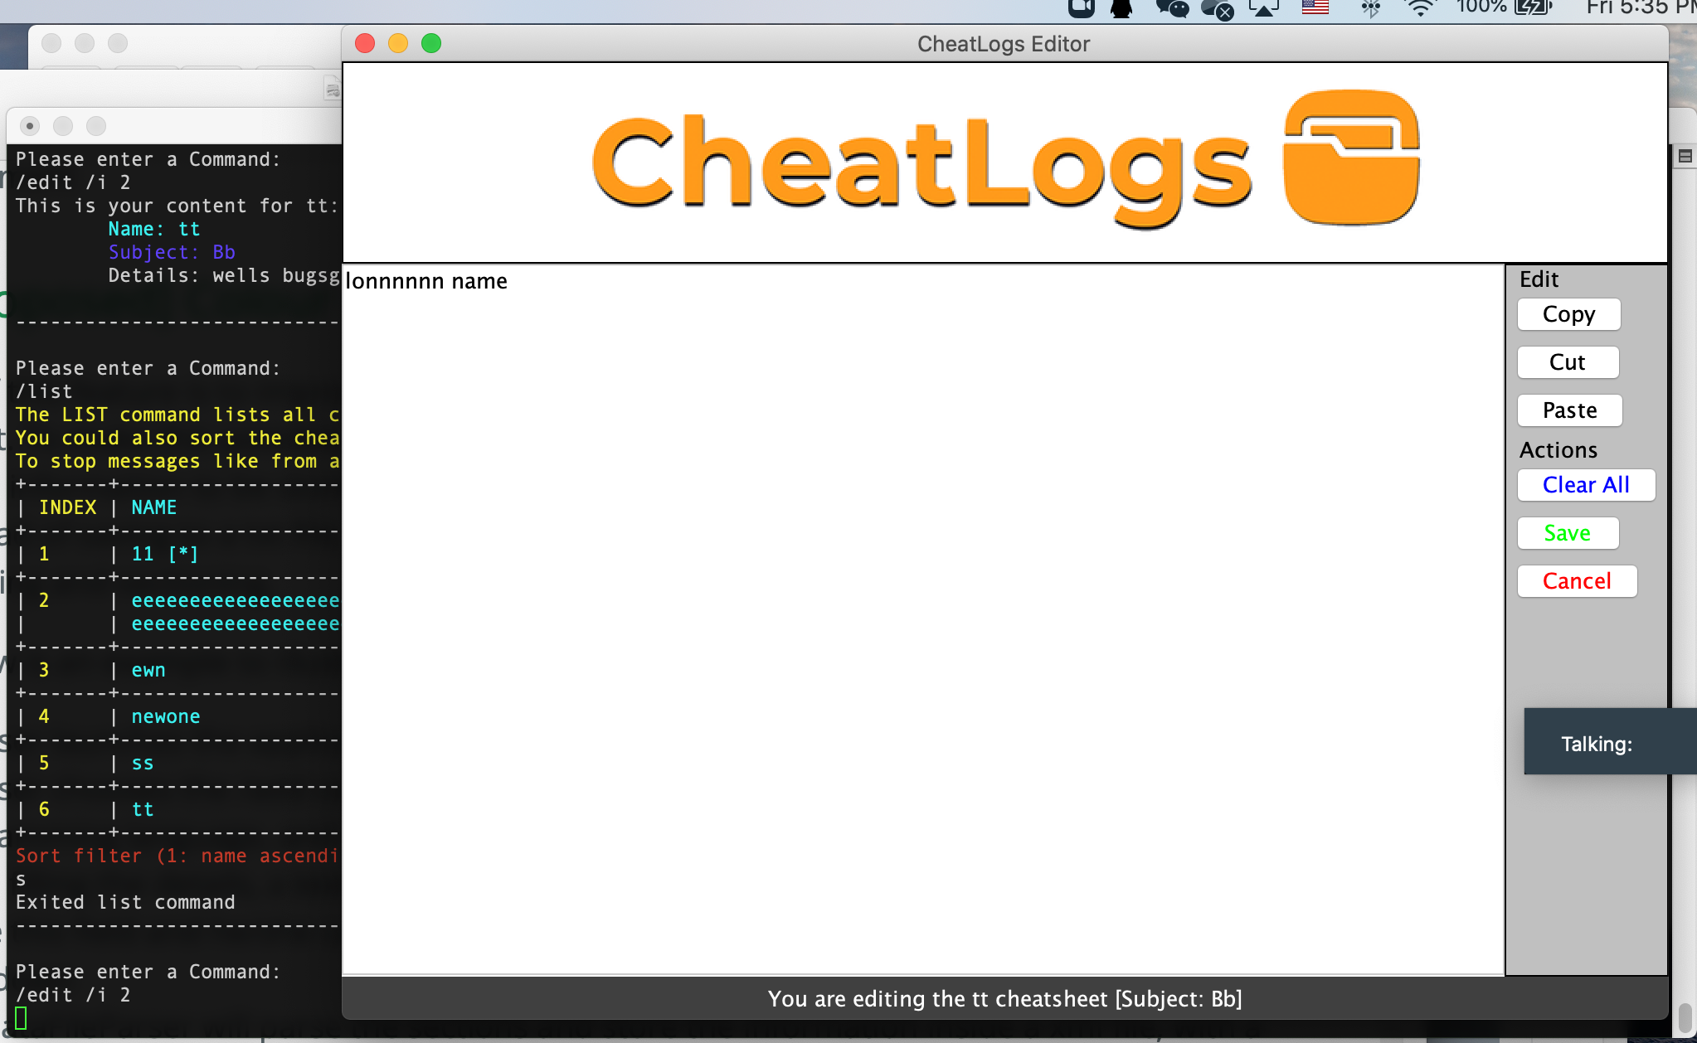
Task: Click the Bluetooth status icon
Action: click(1370, 8)
